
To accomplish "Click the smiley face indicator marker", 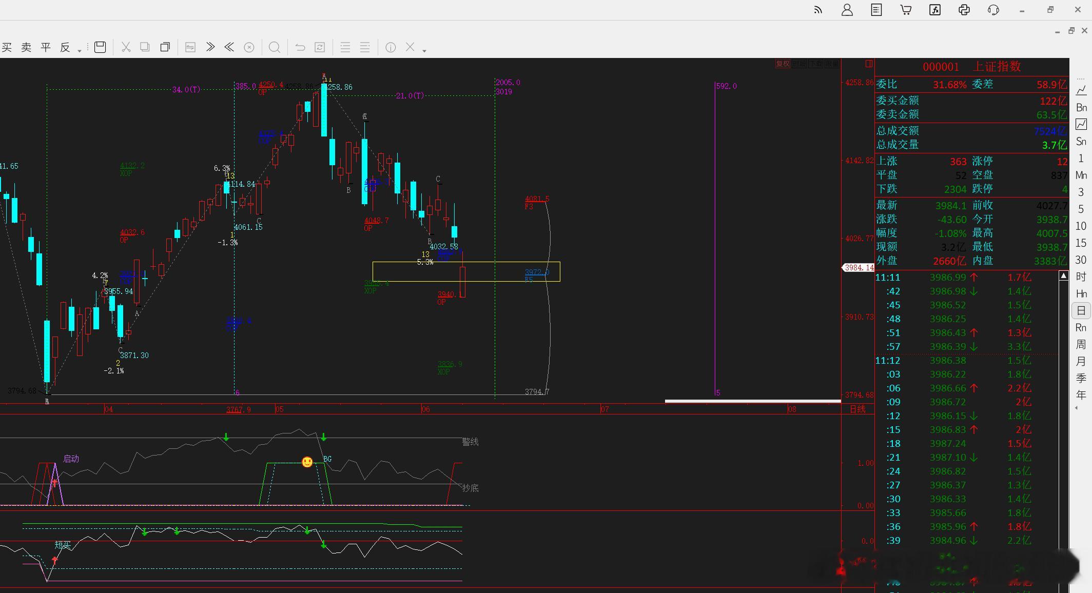I will coord(307,462).
